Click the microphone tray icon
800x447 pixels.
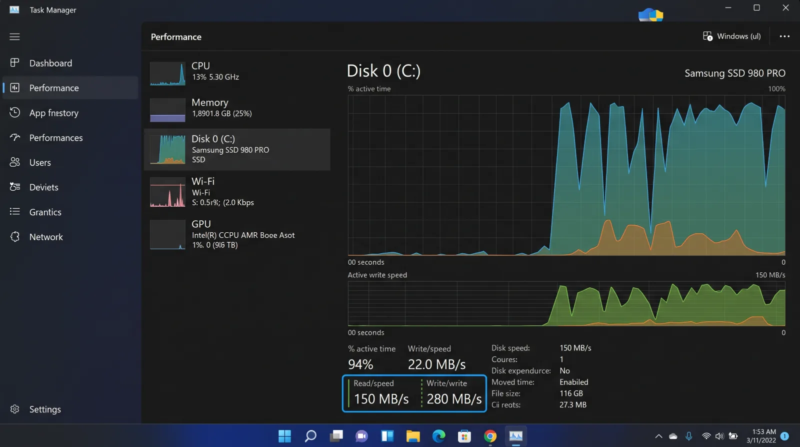click(x=689, y=436)
